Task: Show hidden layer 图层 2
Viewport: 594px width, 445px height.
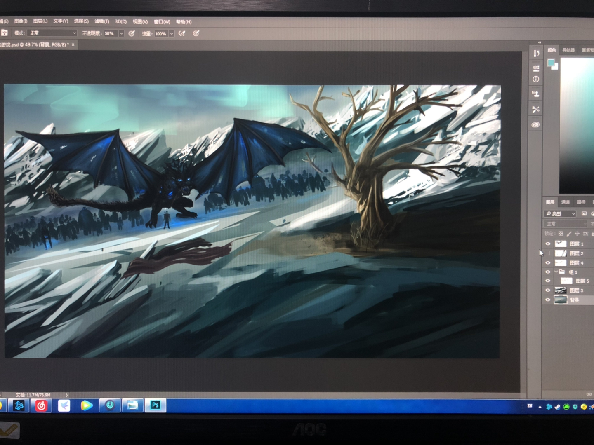Action: pos(548,253)
